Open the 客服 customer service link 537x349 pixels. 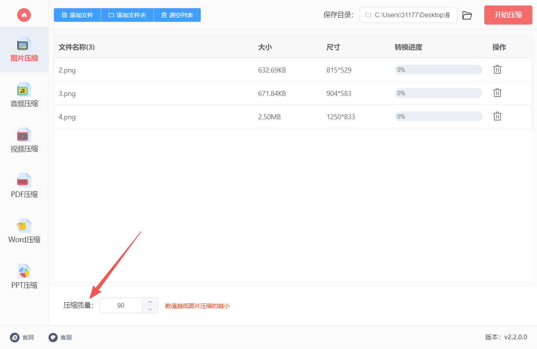pyautogui.click(x=61, y=338)
